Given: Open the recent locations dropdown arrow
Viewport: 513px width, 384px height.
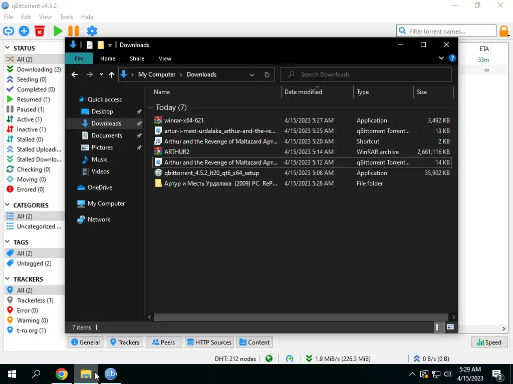Looking at the screenshot, I should 101,74.
